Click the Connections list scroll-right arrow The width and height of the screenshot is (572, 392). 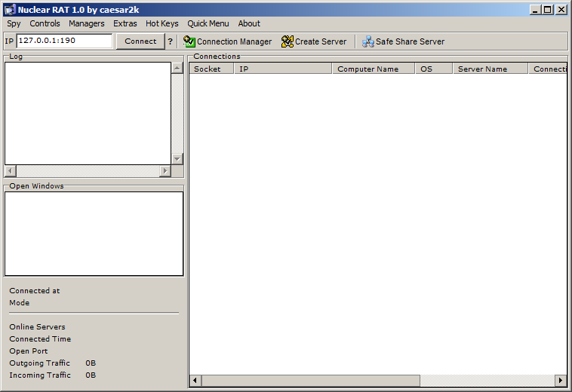pyautogui.click(x=561, y=381)
